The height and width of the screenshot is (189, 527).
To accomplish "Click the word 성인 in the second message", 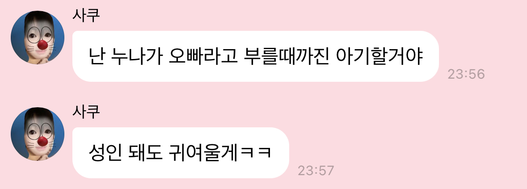I will click(105, 153).
